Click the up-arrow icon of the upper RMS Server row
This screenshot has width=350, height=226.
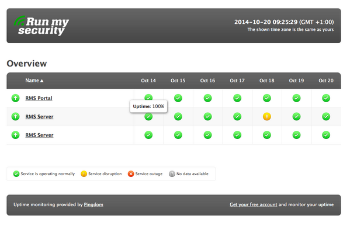coord(15,116)
